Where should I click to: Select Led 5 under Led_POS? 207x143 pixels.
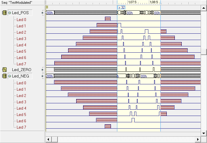click(21, 51)
